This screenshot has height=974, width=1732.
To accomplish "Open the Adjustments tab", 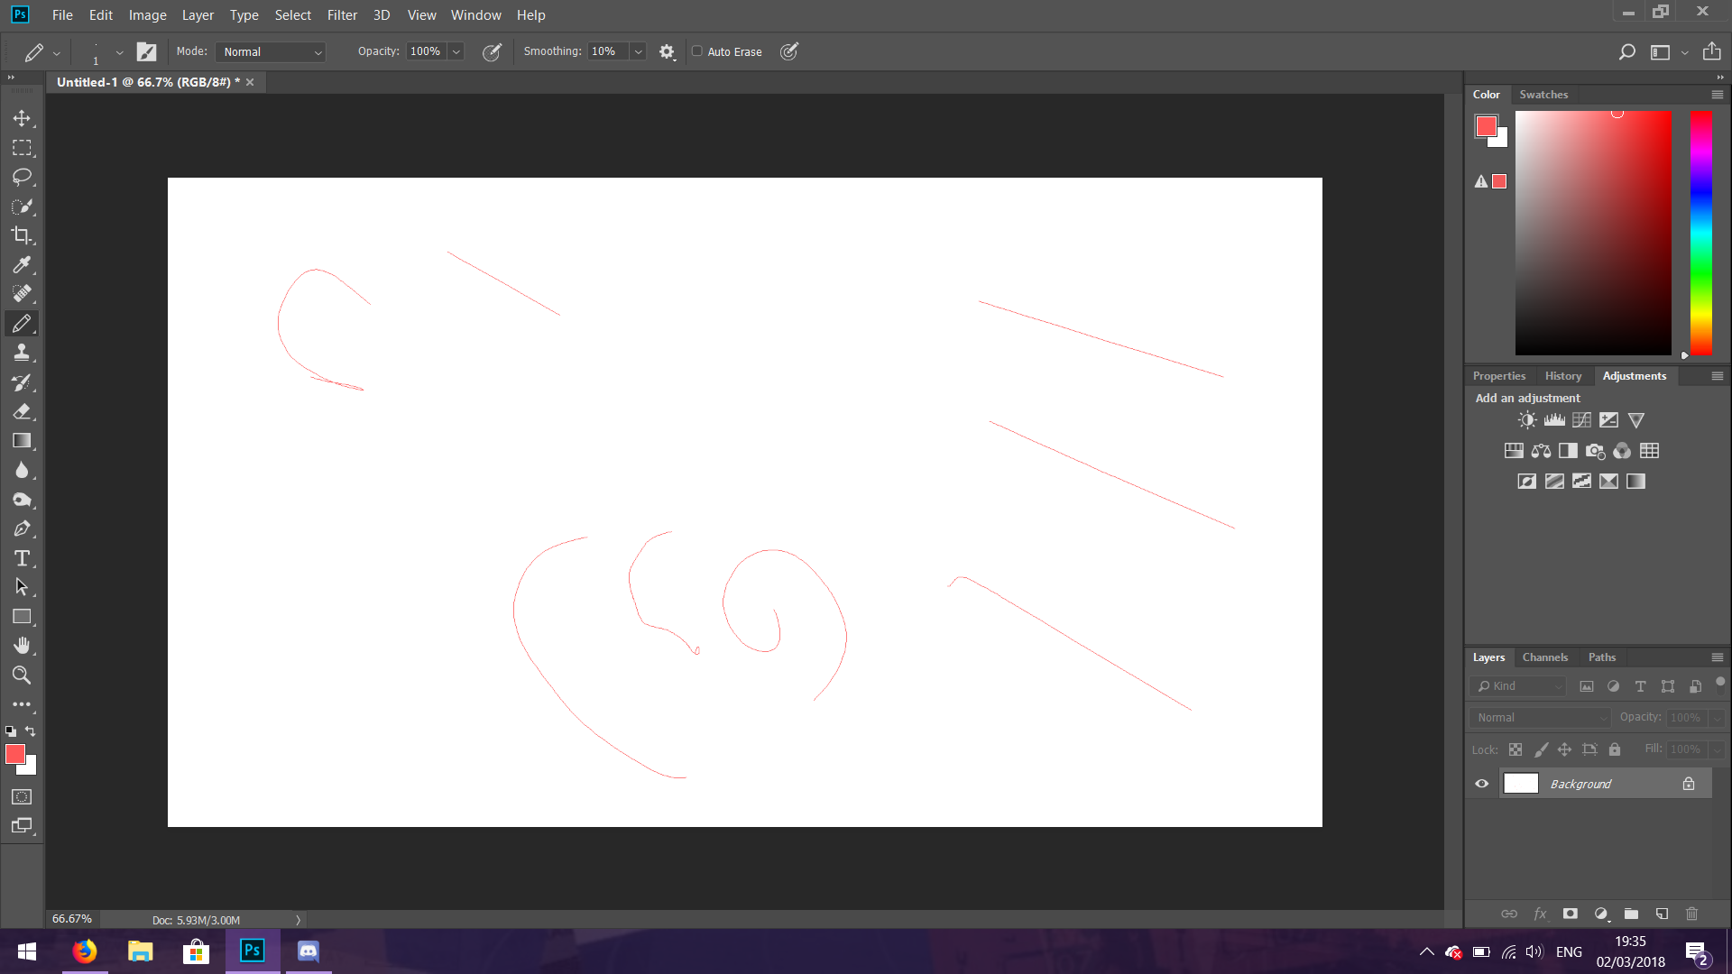I will coord(1635,376).
